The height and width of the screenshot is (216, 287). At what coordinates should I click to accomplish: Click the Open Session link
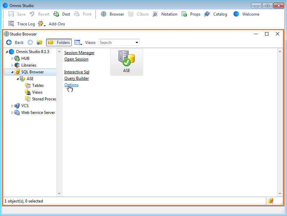point(76,59)
